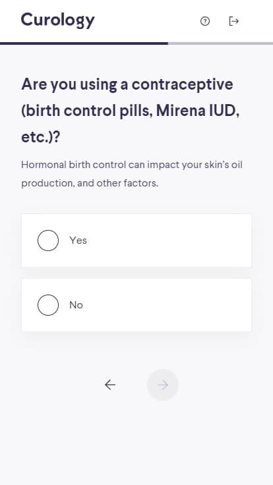Click the 'Mirena IUD' words in the heading
Viewport: 273px width, 485px height.
[x=196, y=111]
